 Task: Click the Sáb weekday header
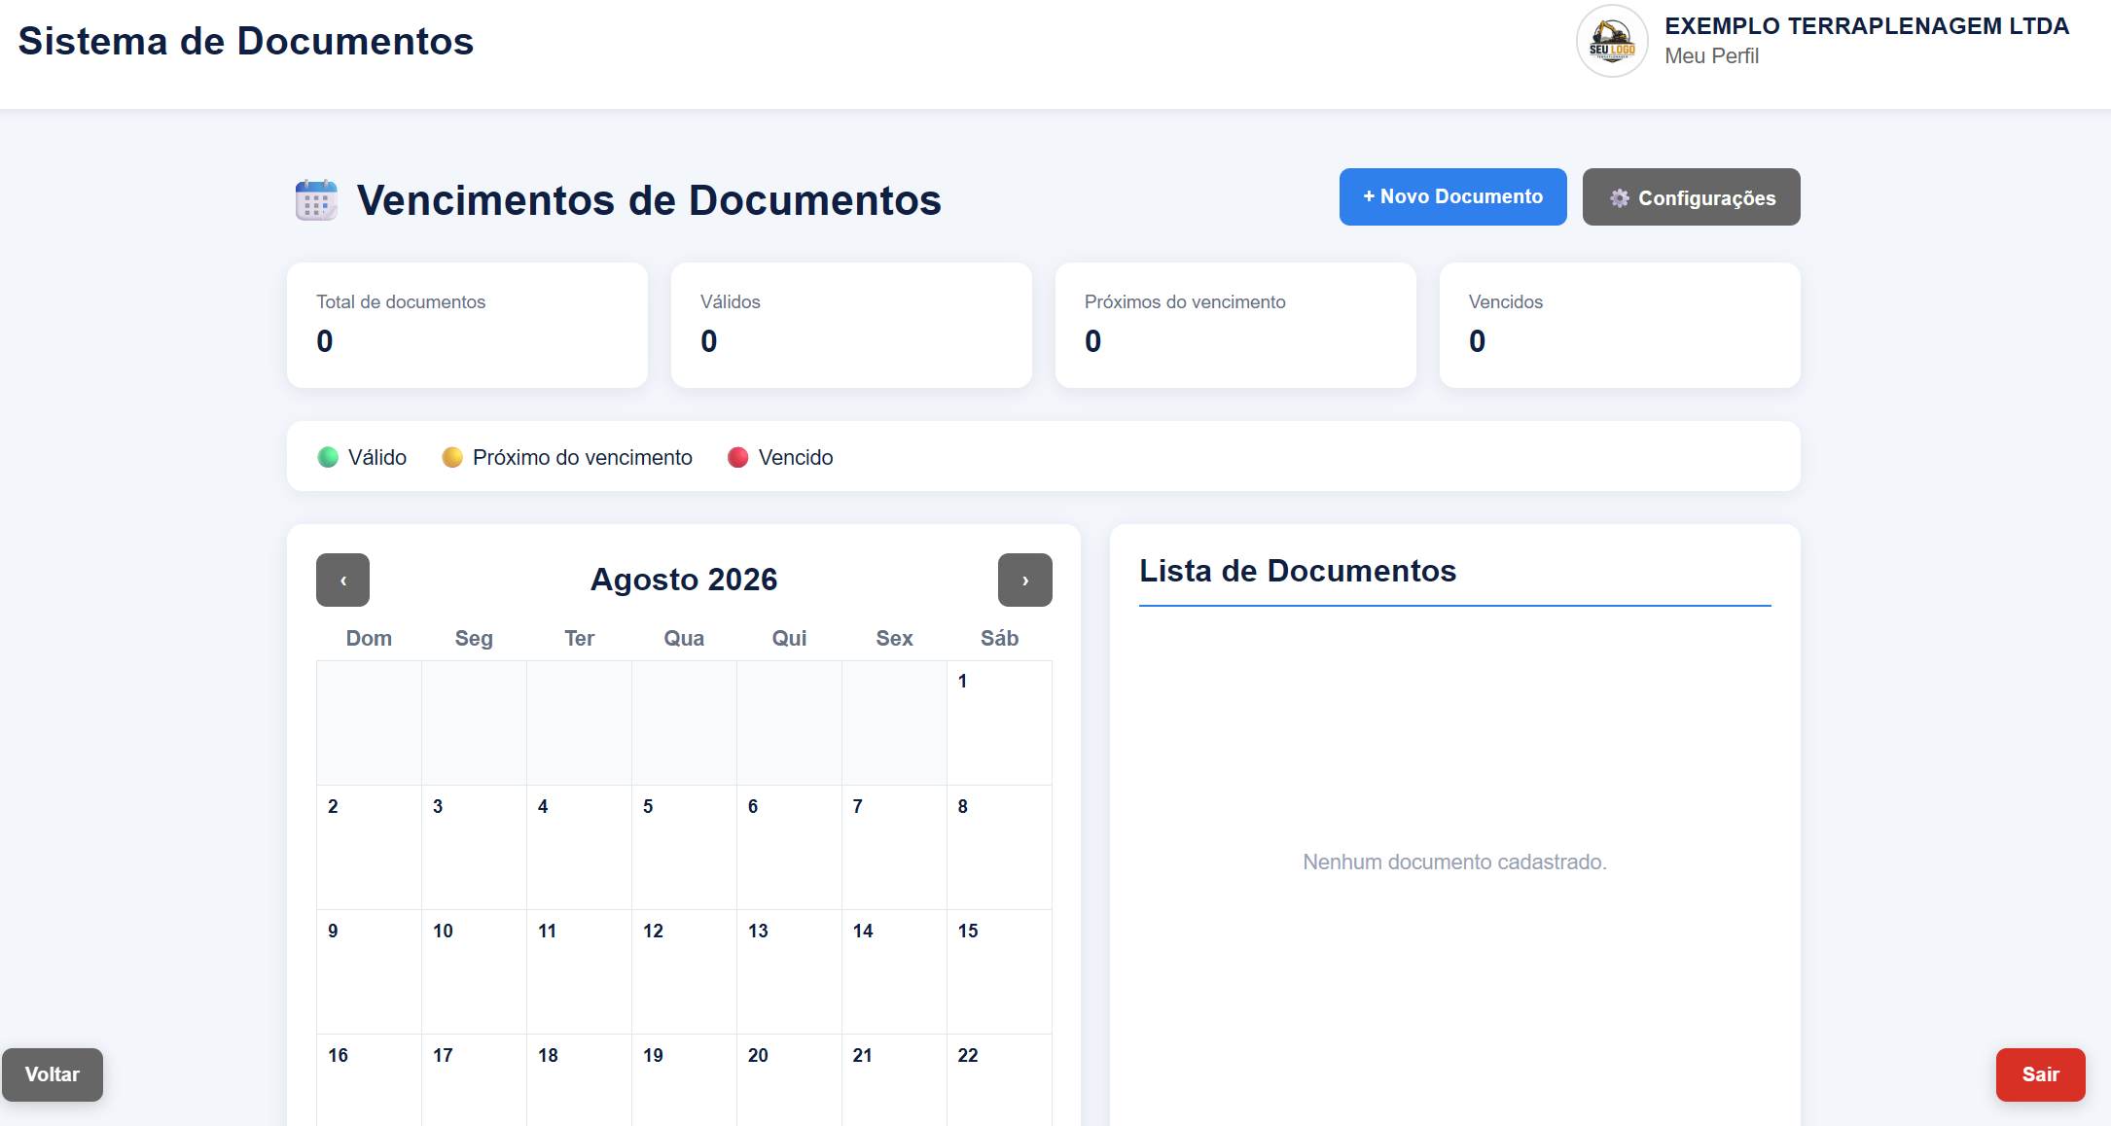coord(999,639)
